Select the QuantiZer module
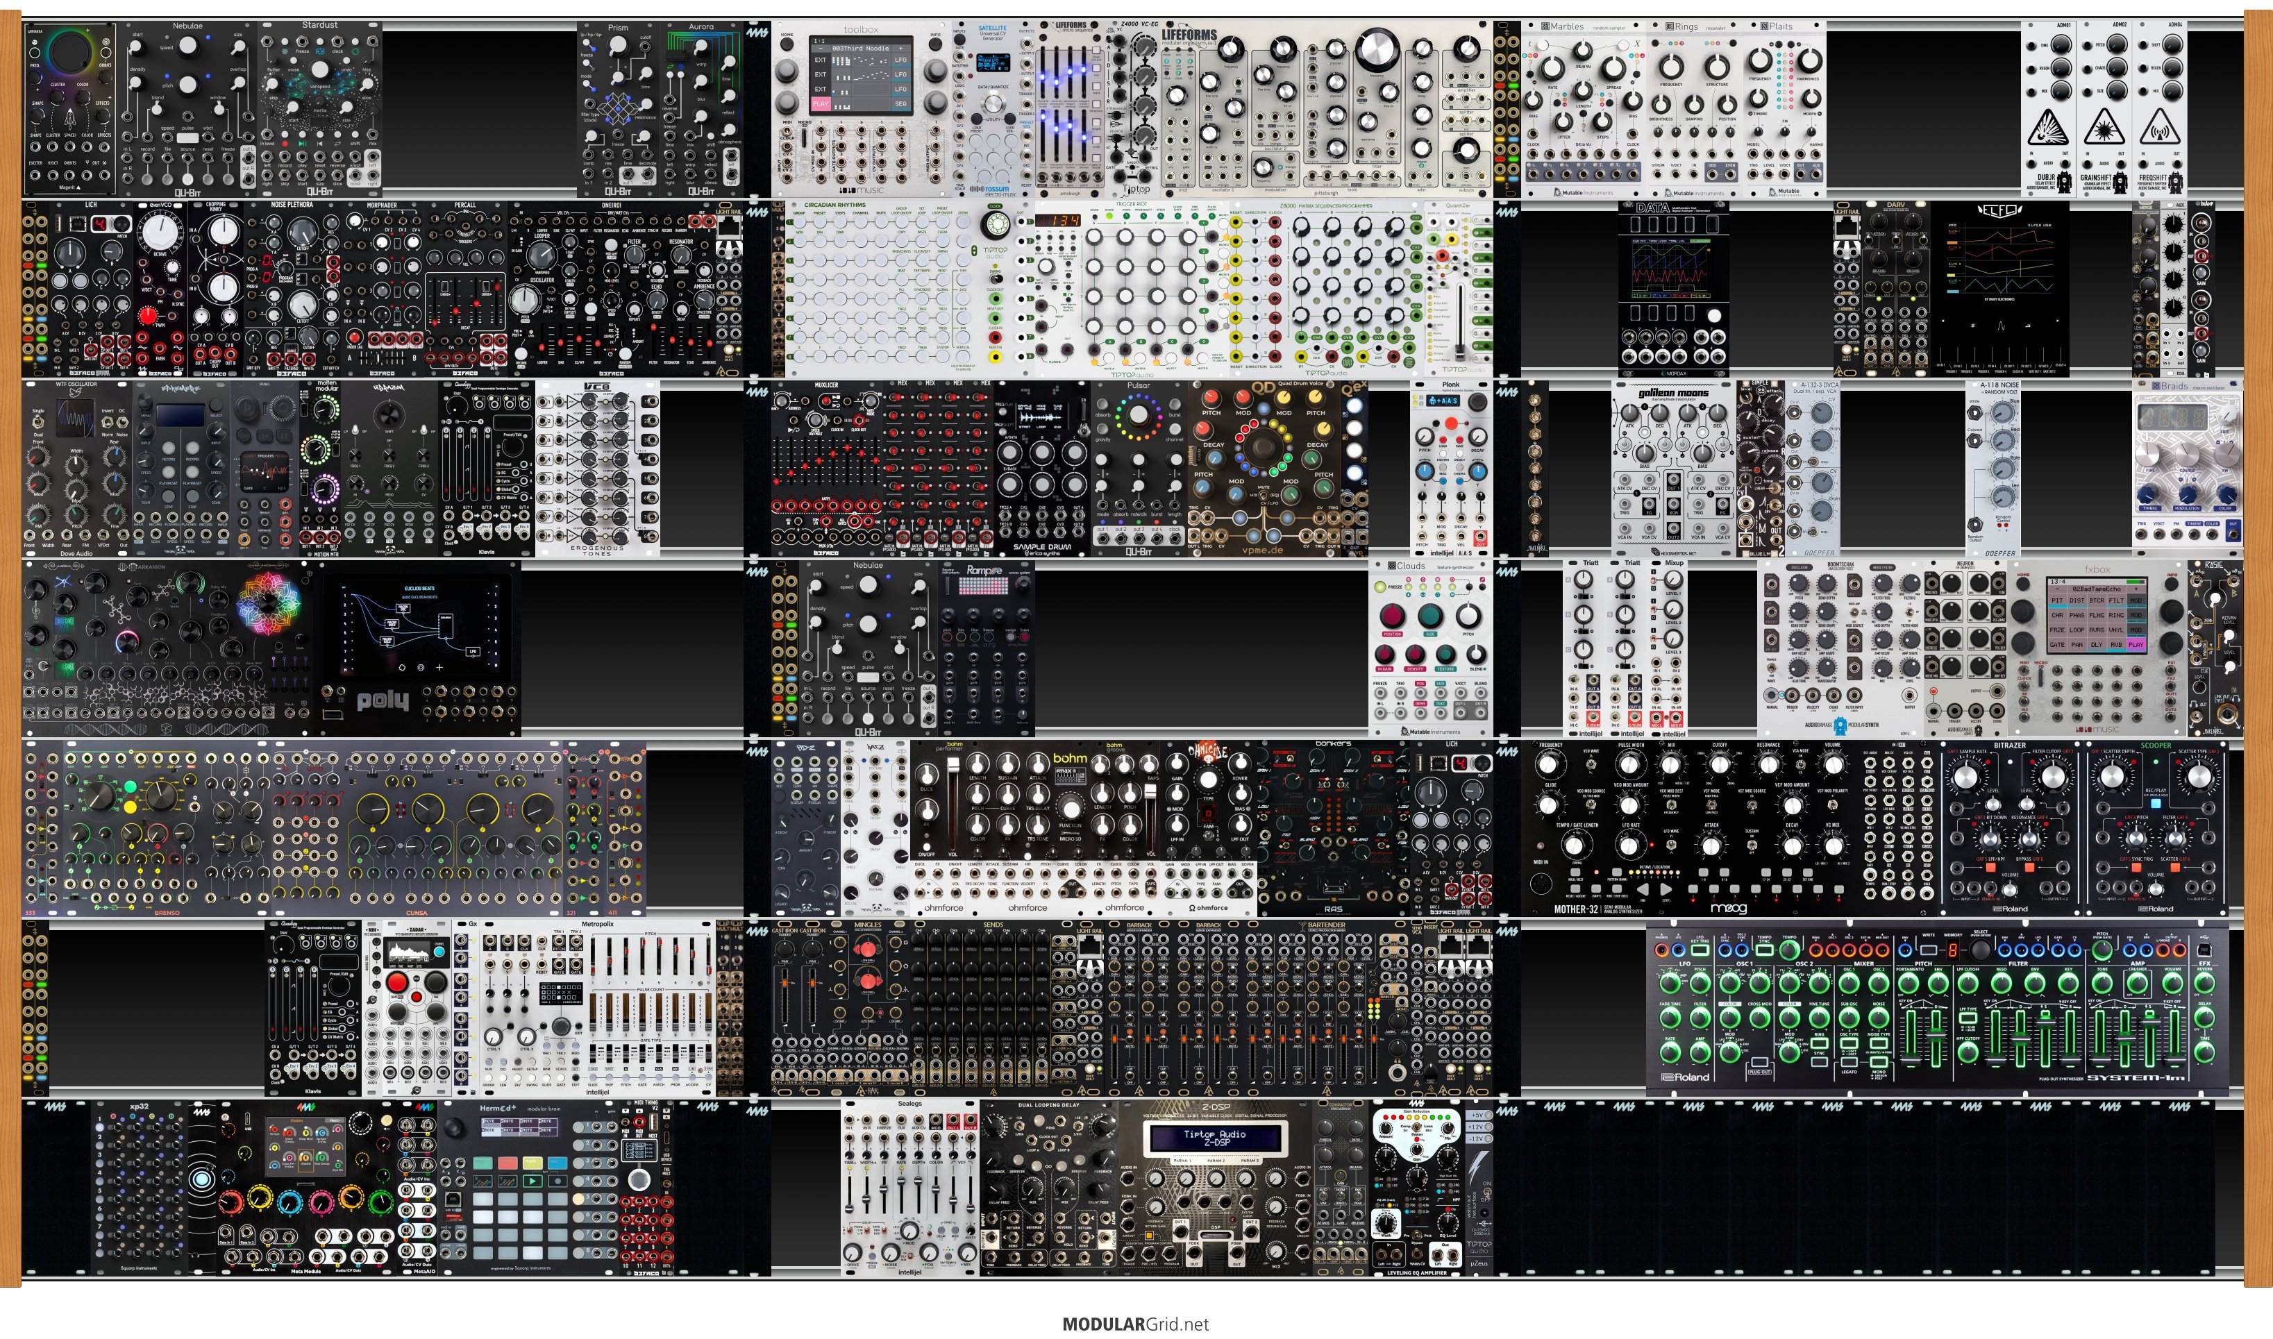The image size is (2273, 1339). pyautogui.click(x=1458, y=289)
